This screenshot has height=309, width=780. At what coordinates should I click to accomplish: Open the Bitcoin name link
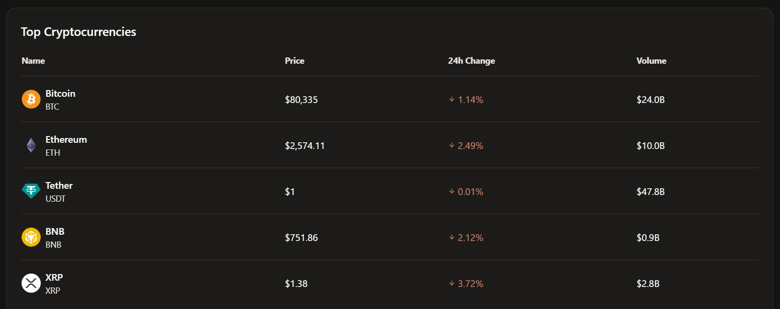(x=60, y=93)
